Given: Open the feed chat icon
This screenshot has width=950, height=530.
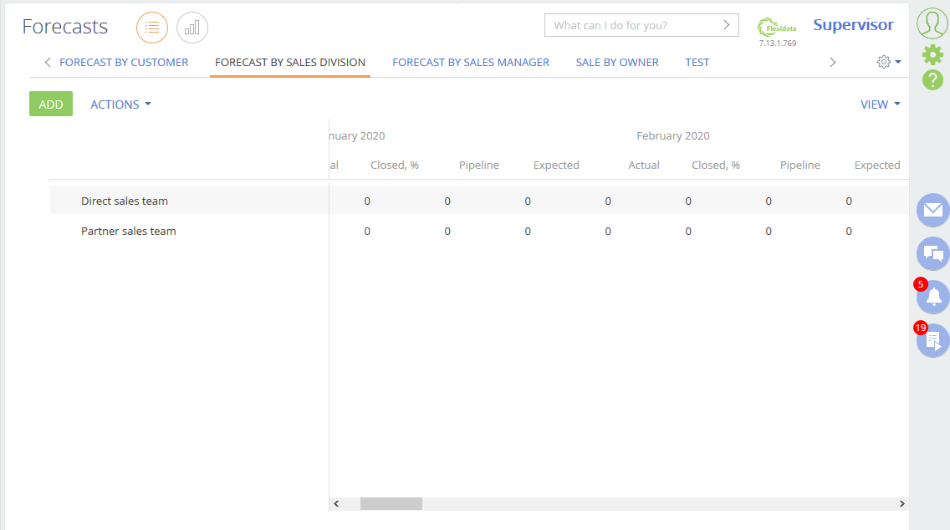Looking at the screenshot, I should (x=933, y=254).
